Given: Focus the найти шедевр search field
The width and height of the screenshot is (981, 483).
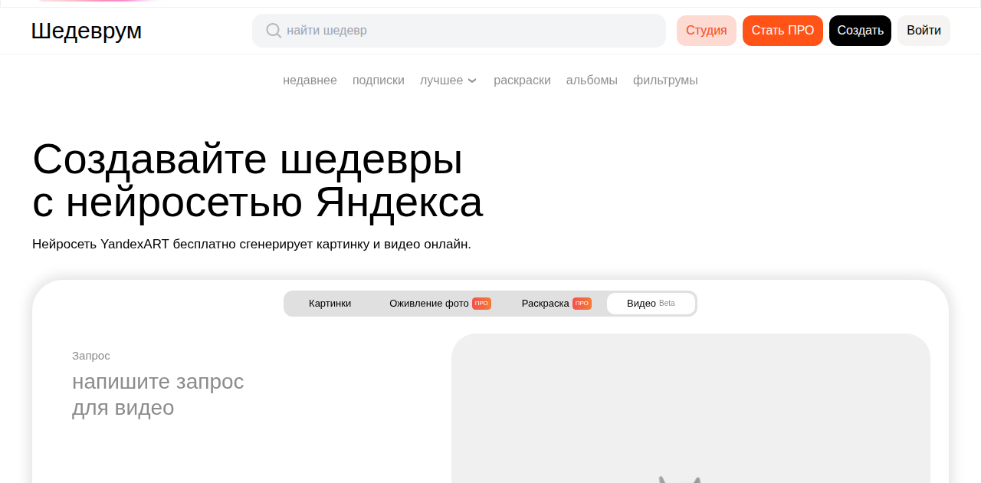Looking at the screenshot, I should click(459, 31).
